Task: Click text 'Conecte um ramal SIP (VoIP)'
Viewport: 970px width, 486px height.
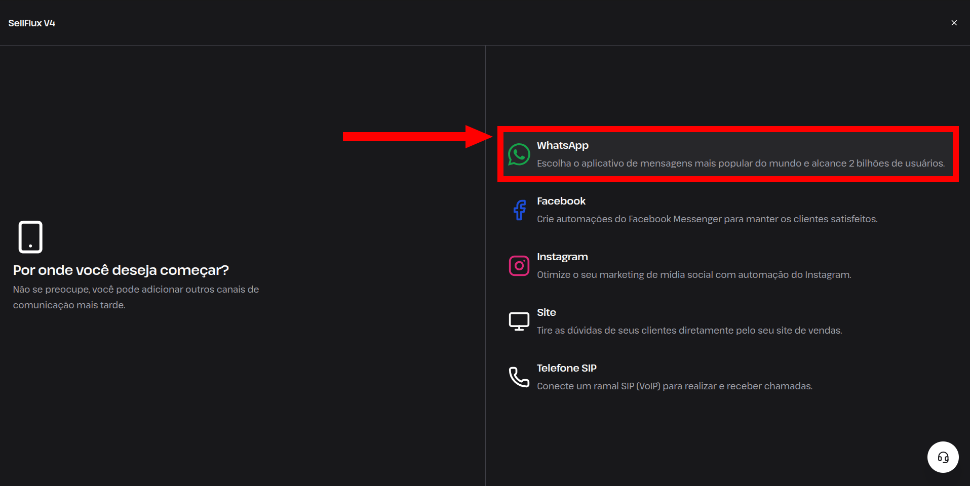Action: coord(599,386)
